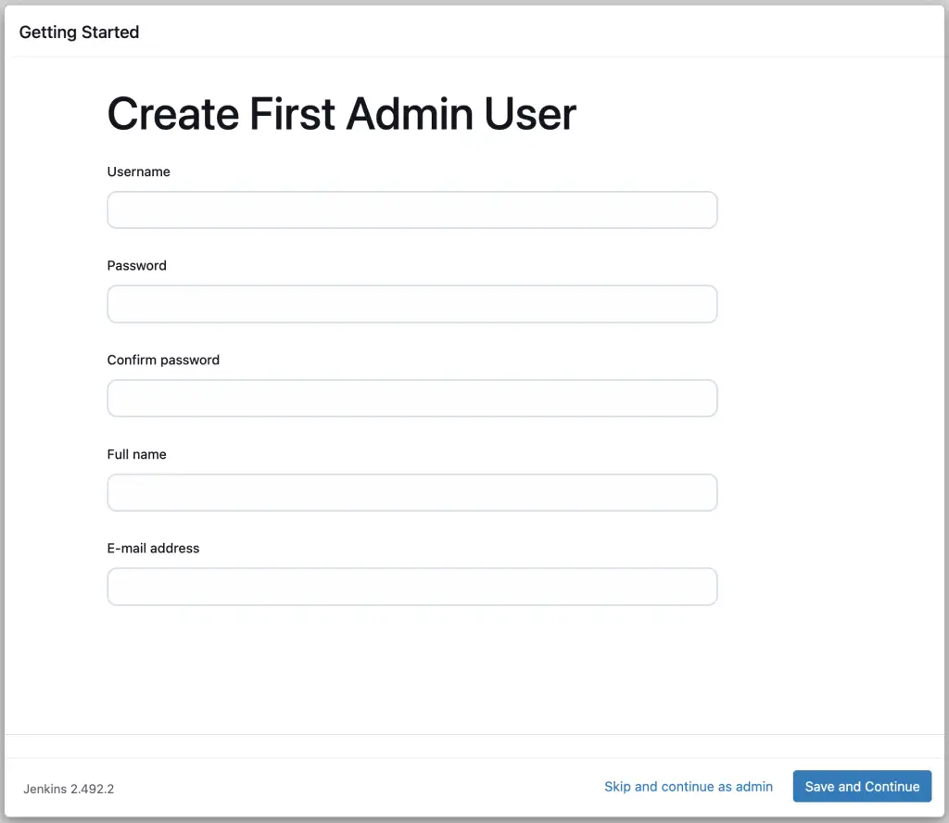The width and height of the screenshot is (949, 823).
Task: Select Skip and continue as admin
Action: [689, 786]
